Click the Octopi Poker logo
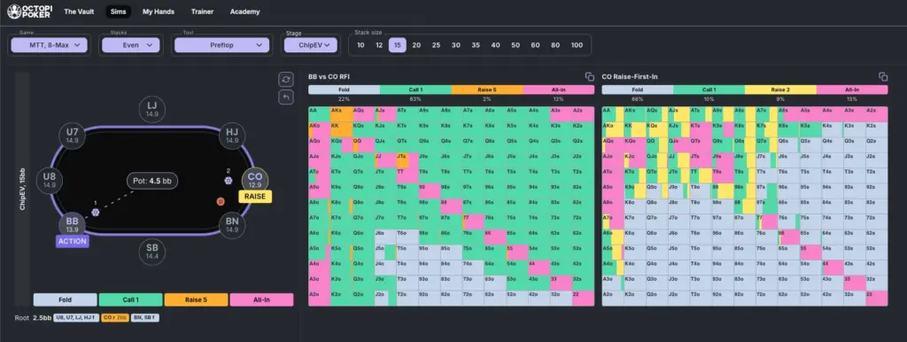907x342 pixels. pyautogui.click(x=30, y=11)
